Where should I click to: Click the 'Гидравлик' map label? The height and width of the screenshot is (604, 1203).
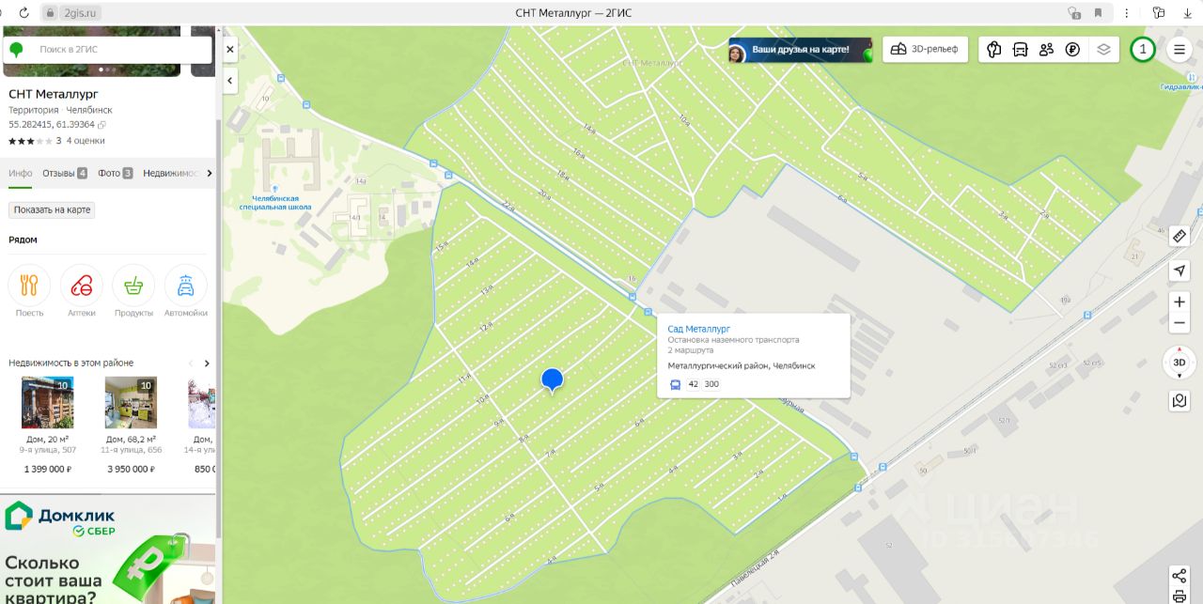(1181, 86)
